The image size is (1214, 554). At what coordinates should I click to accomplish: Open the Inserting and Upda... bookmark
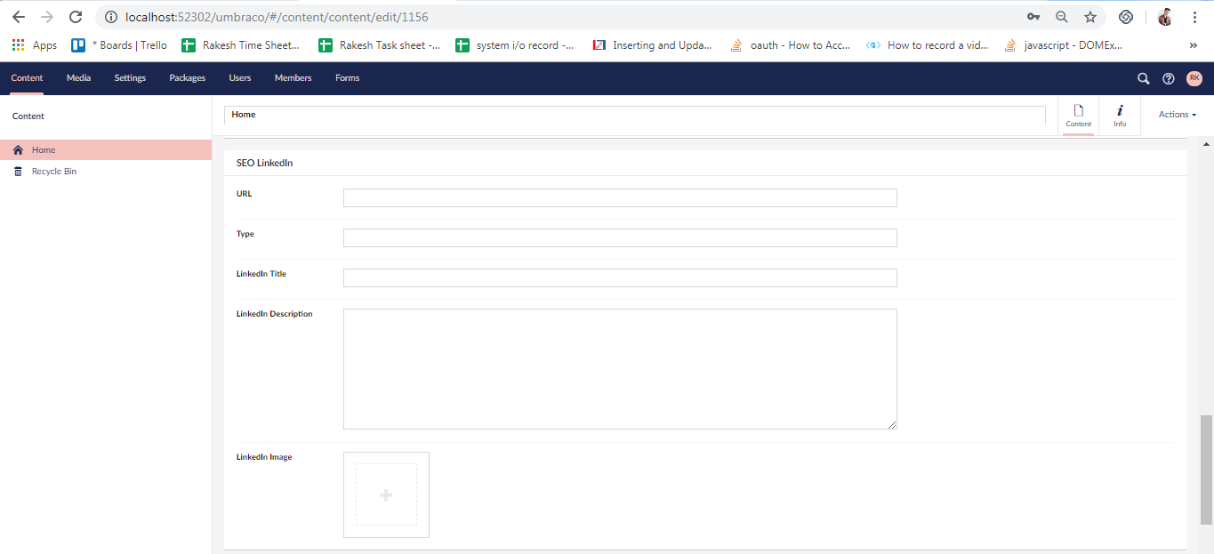[652, 45]
